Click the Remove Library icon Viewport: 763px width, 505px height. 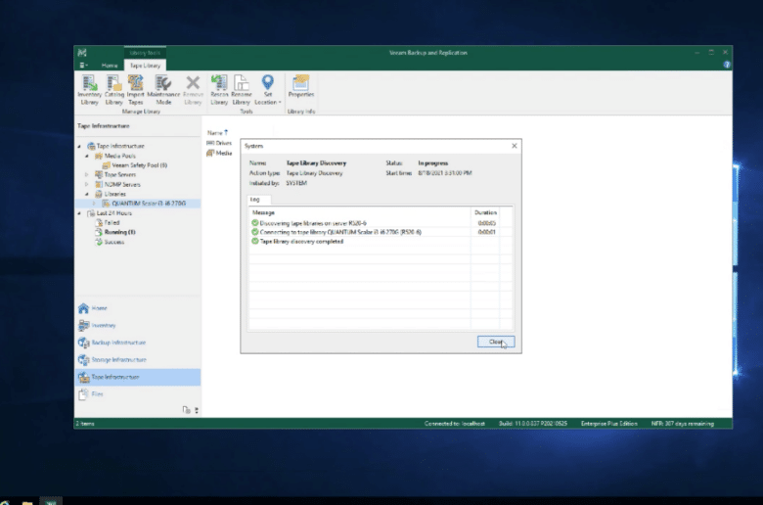click(x=193, y=90)
